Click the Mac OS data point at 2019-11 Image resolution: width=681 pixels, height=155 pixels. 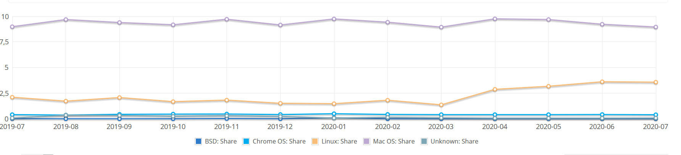[x=227, y=19]
